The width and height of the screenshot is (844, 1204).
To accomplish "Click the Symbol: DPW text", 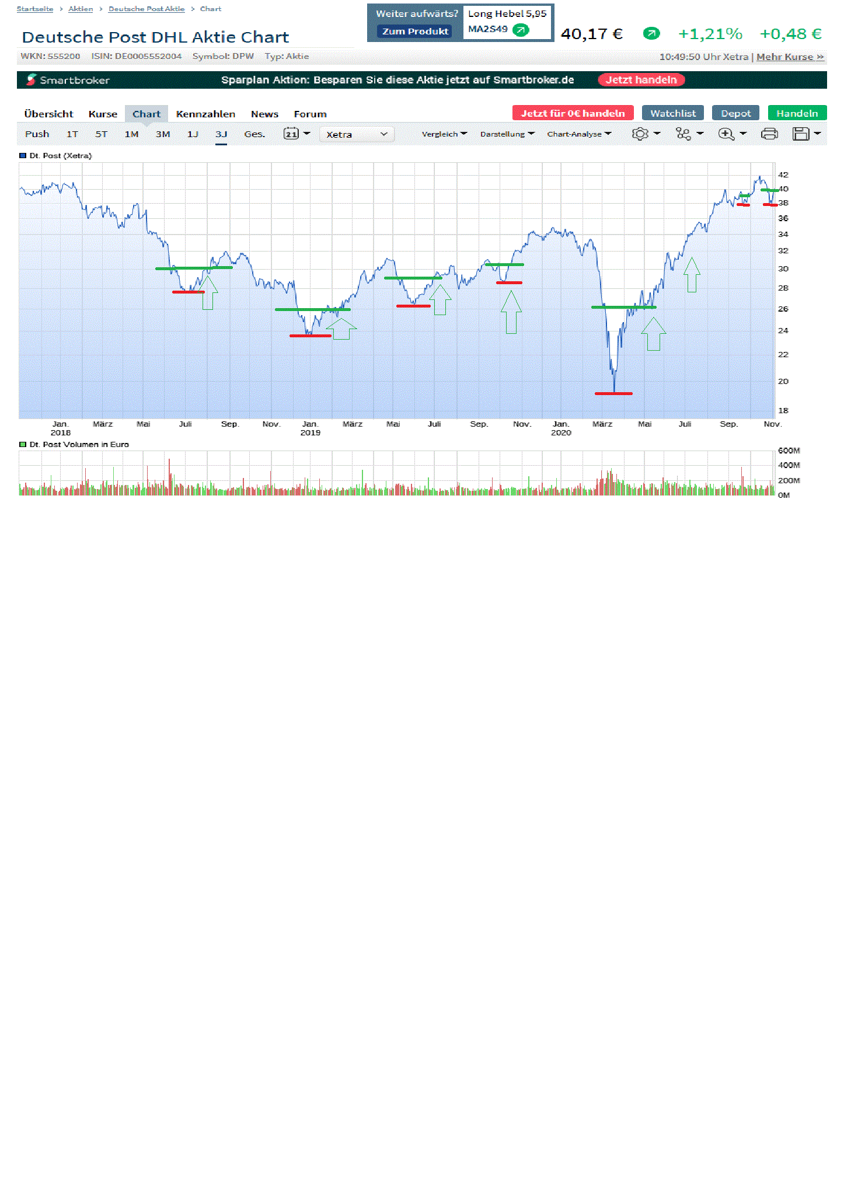I will coord(223,56).
